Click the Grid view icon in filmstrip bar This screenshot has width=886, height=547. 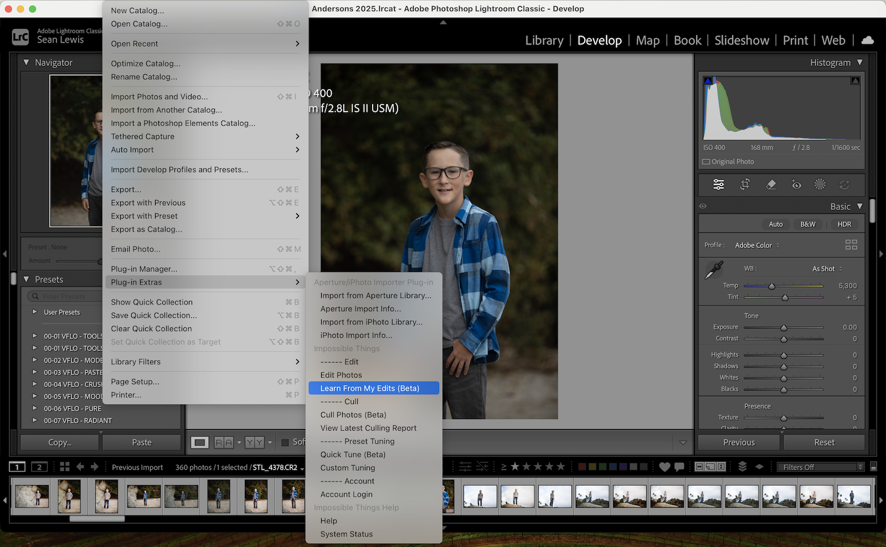click(x=65, y=467)
